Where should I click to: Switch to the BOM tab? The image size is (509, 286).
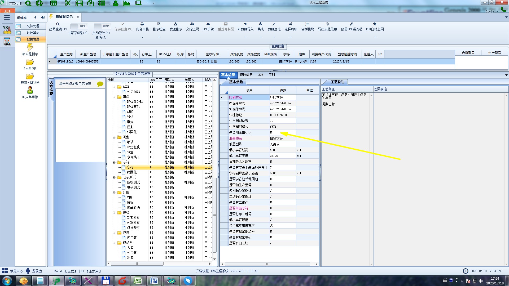pyautogui.click(x=261, y=75)
